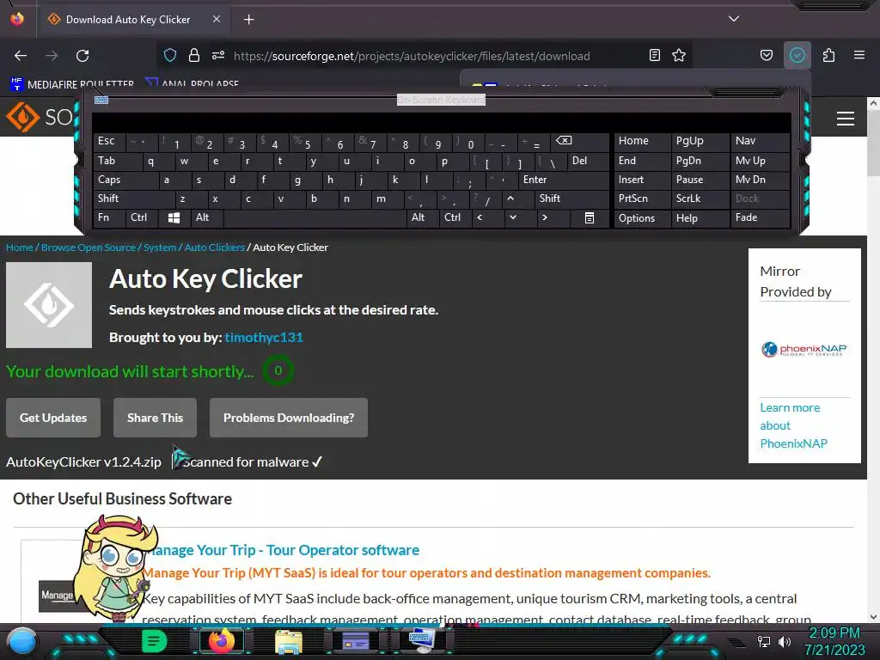Tap the Help key on the on-screen keyboard

click(x=700, y=217)
